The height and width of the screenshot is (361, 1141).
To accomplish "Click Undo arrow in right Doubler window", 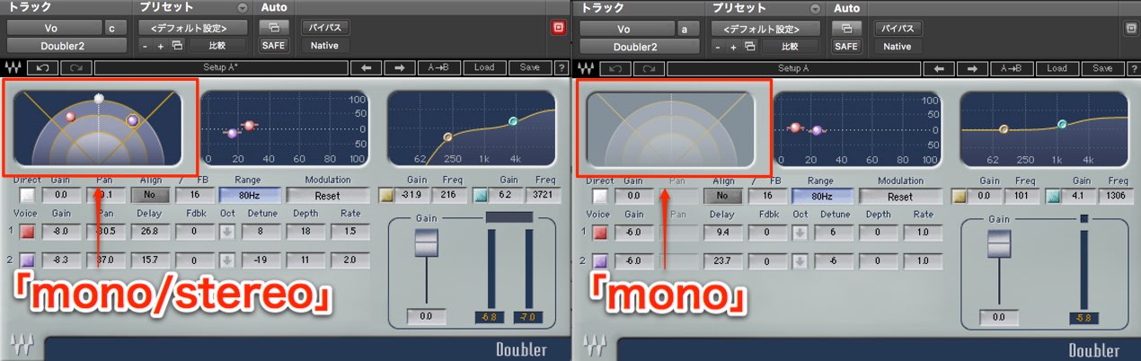I will pos(614,67).
